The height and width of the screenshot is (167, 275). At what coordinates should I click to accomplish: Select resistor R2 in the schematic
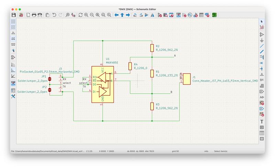point(152,48)
